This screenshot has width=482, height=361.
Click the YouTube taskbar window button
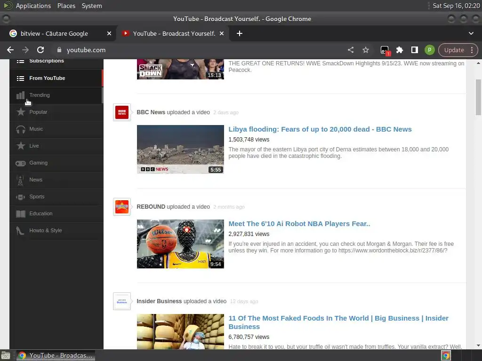tap(56, 356)
